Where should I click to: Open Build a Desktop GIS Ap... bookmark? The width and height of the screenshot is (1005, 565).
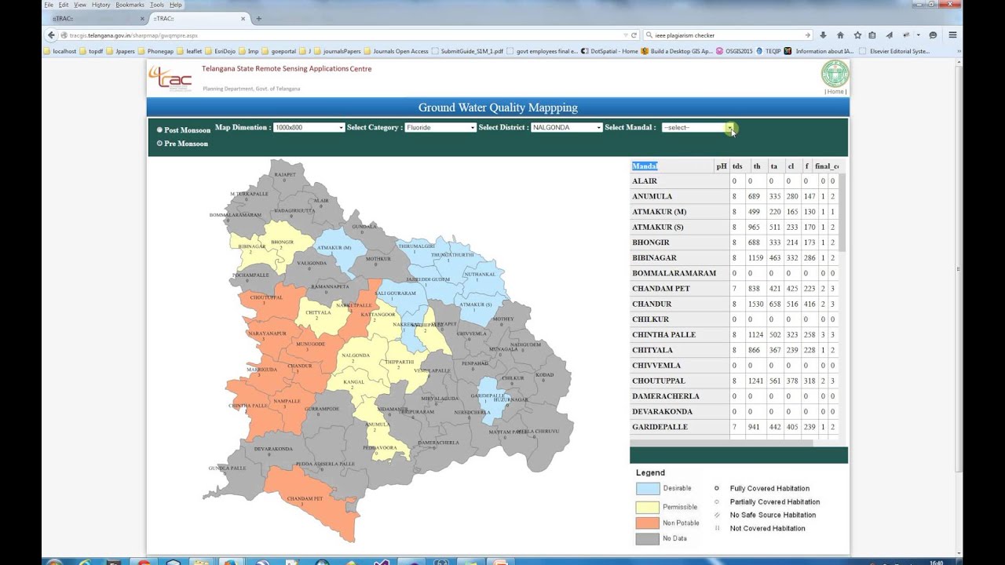(x=677, y=52)
